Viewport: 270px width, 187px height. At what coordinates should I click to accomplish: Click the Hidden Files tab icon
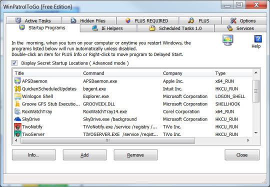(x=73, y=20)
